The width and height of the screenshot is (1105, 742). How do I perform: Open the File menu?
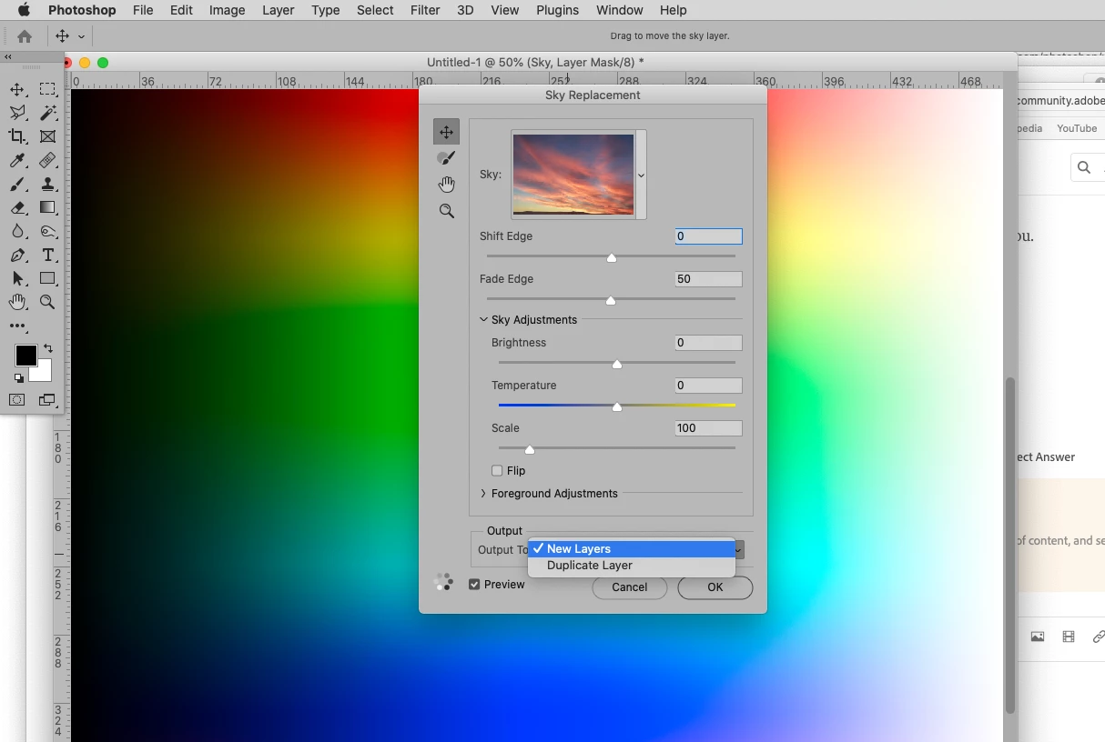143,10
